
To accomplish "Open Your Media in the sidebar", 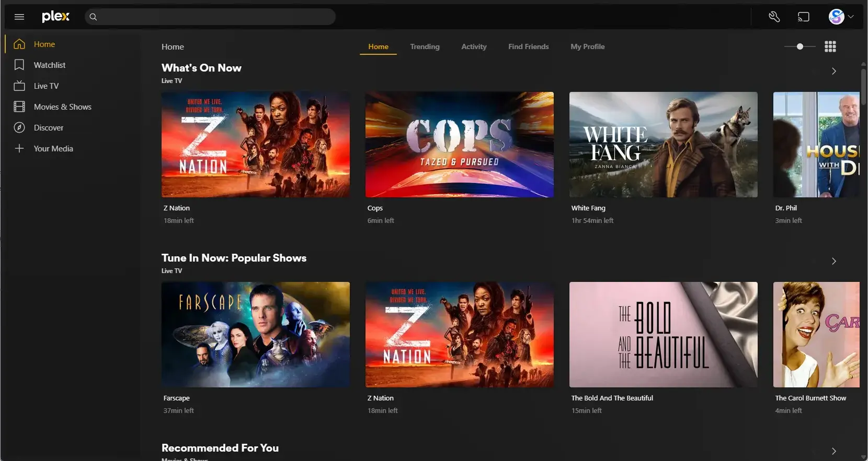I will (53, 148).
